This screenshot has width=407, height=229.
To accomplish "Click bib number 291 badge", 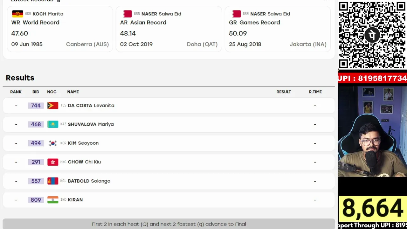I will point(36,162).
